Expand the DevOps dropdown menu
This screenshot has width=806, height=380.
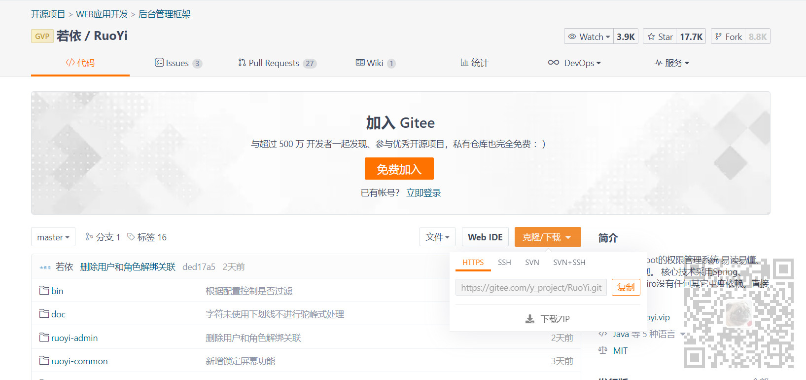(574, 63)
